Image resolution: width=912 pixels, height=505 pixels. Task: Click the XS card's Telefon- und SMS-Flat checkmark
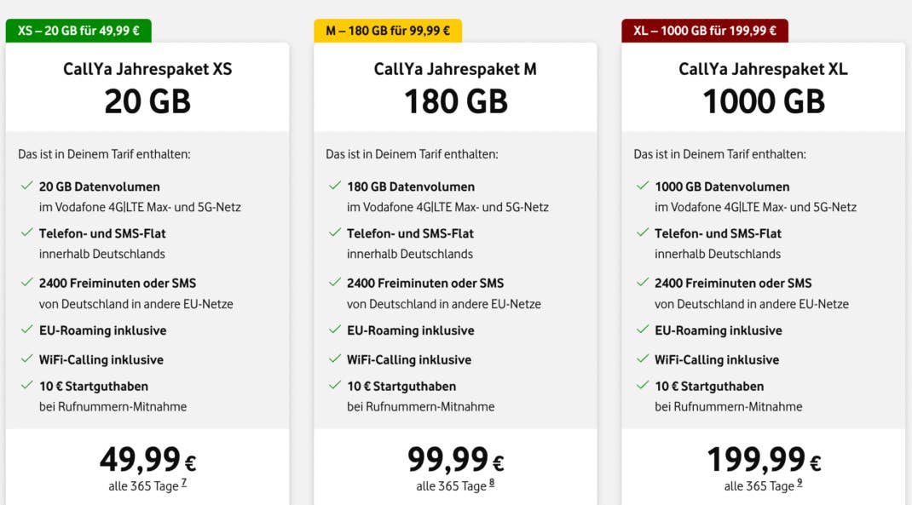[x=26, y=232]
